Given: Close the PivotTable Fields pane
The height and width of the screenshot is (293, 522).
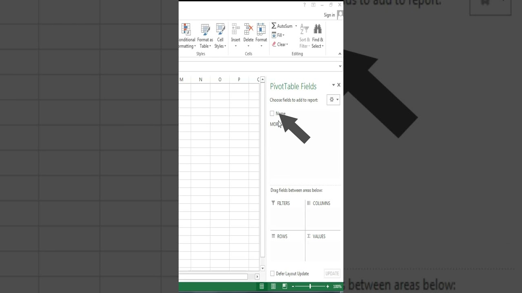Looking at the screenshot, I should point(338,85).
